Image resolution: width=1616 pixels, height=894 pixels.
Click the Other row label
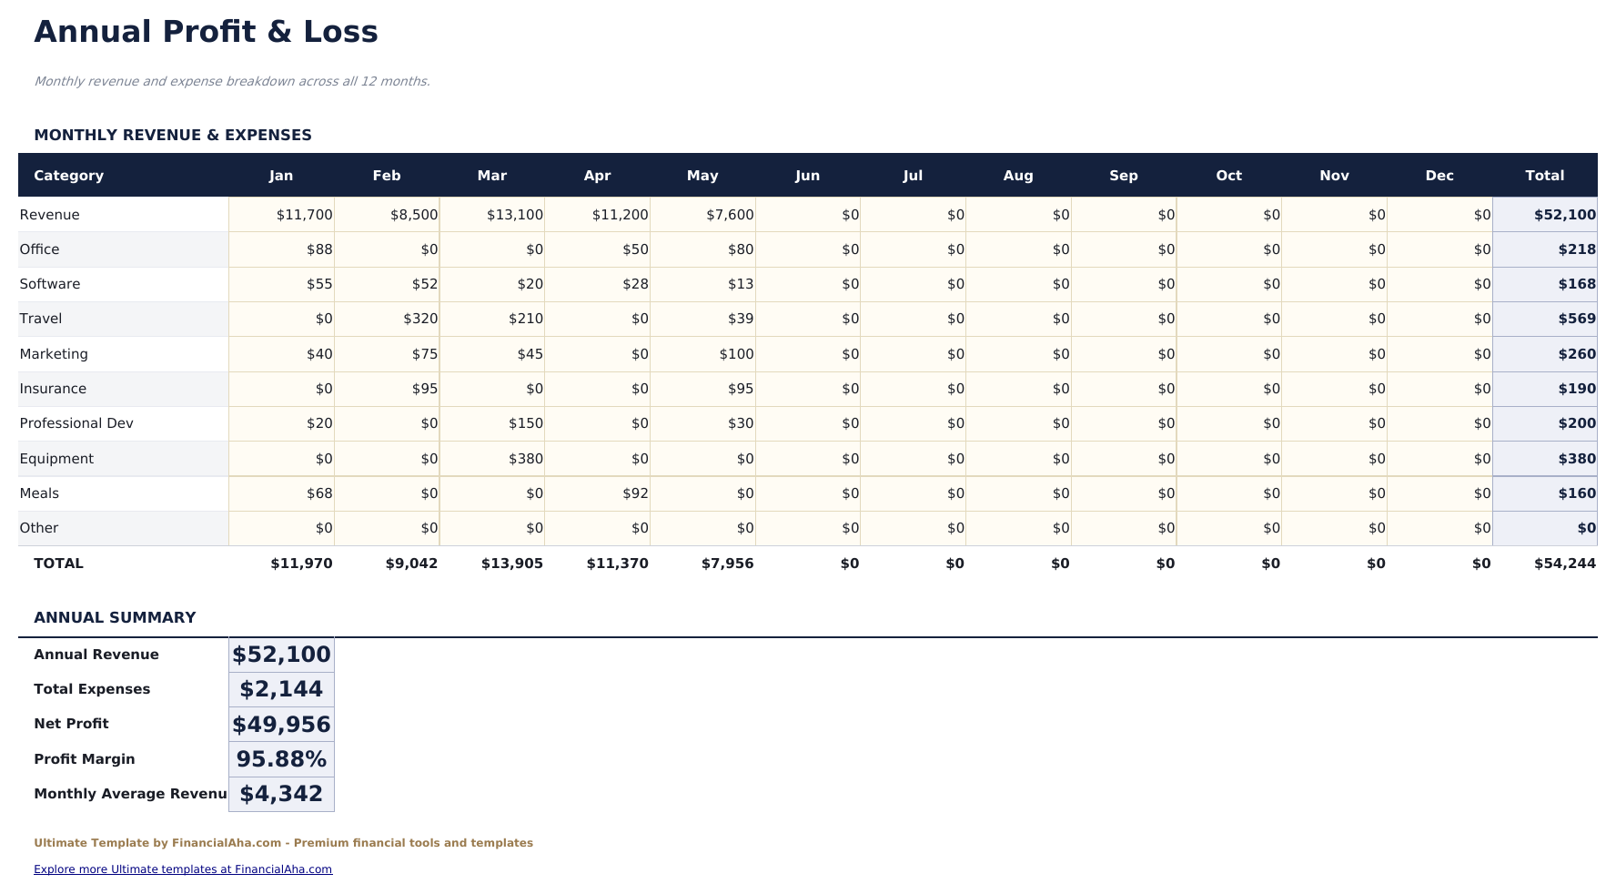[x=38, y=527]
